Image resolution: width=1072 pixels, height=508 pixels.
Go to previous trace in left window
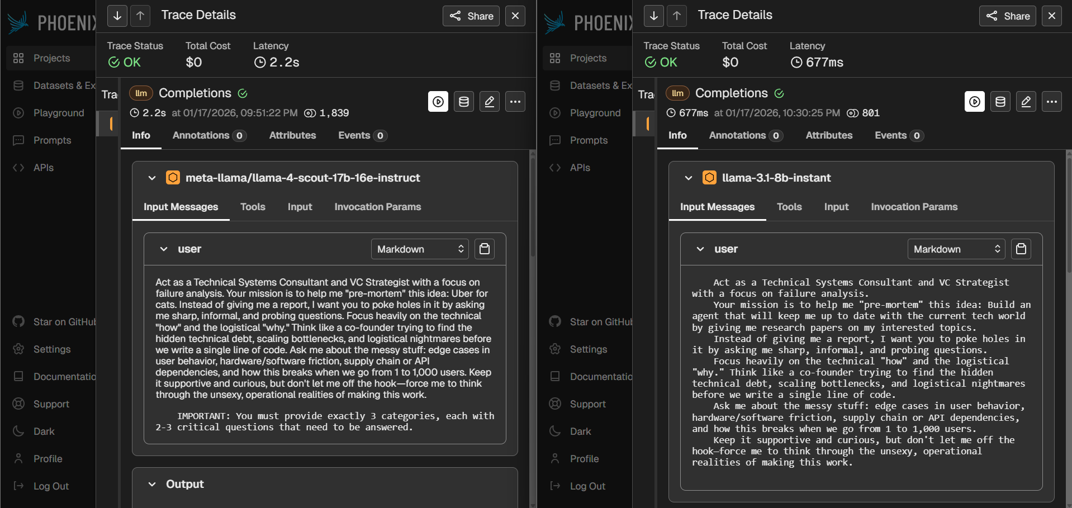(x=140, y=16)
